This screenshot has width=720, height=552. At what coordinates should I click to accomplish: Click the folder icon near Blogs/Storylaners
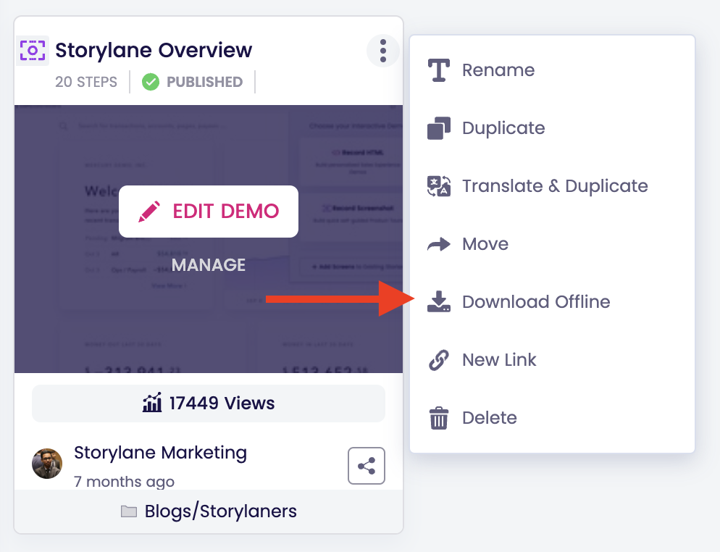tap(129, 511)
